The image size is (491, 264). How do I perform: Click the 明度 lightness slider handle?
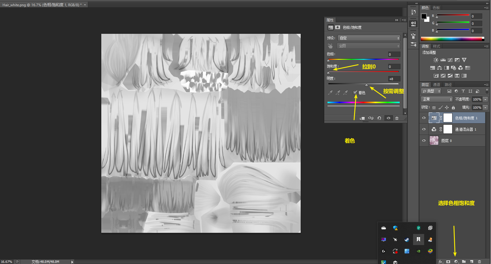[366, 85]
